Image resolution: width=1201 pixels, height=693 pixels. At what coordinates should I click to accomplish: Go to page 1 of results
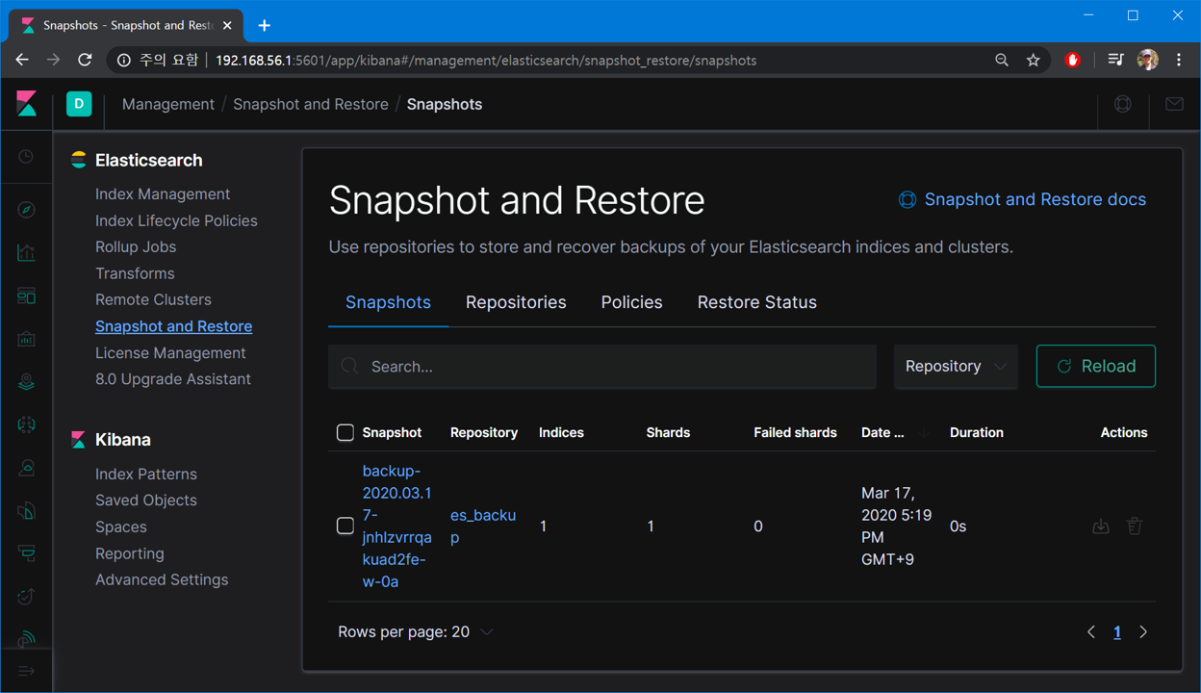[x=1117, y=632]
